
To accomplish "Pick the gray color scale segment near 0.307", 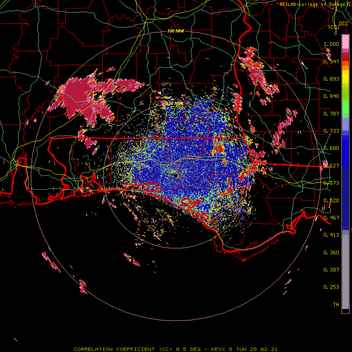I will 345,272.
